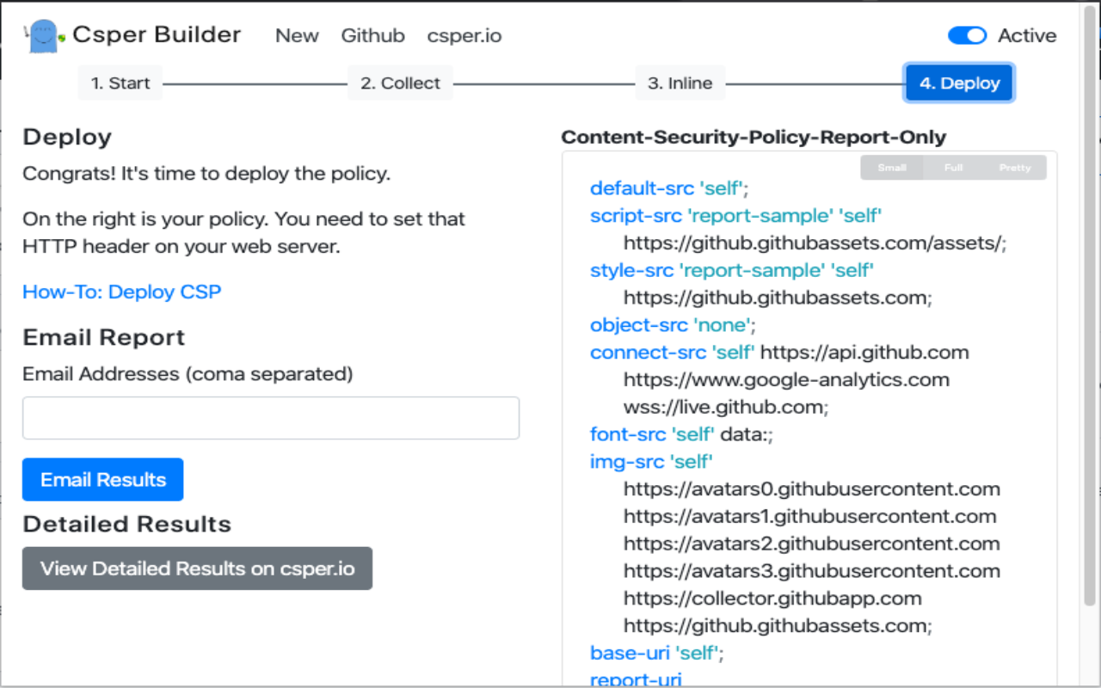Click the https://collector.githubapp.com source
This screenshot has width=1101, height=688.
772,599
